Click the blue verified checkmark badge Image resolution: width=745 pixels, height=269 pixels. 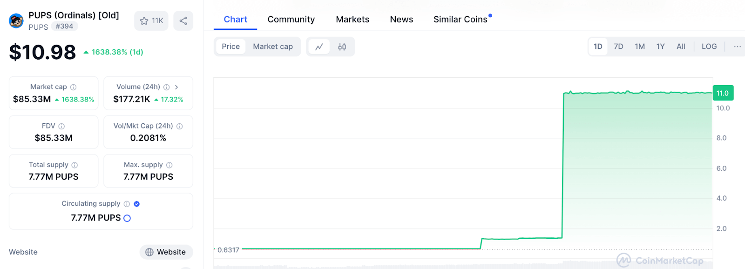coord(137,204)
